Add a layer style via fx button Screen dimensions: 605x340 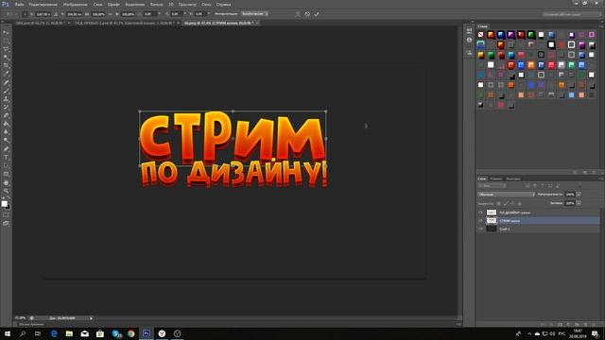click(551, 325)
